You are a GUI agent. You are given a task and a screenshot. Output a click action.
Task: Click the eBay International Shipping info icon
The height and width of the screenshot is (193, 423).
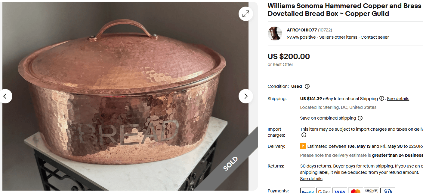381,98
